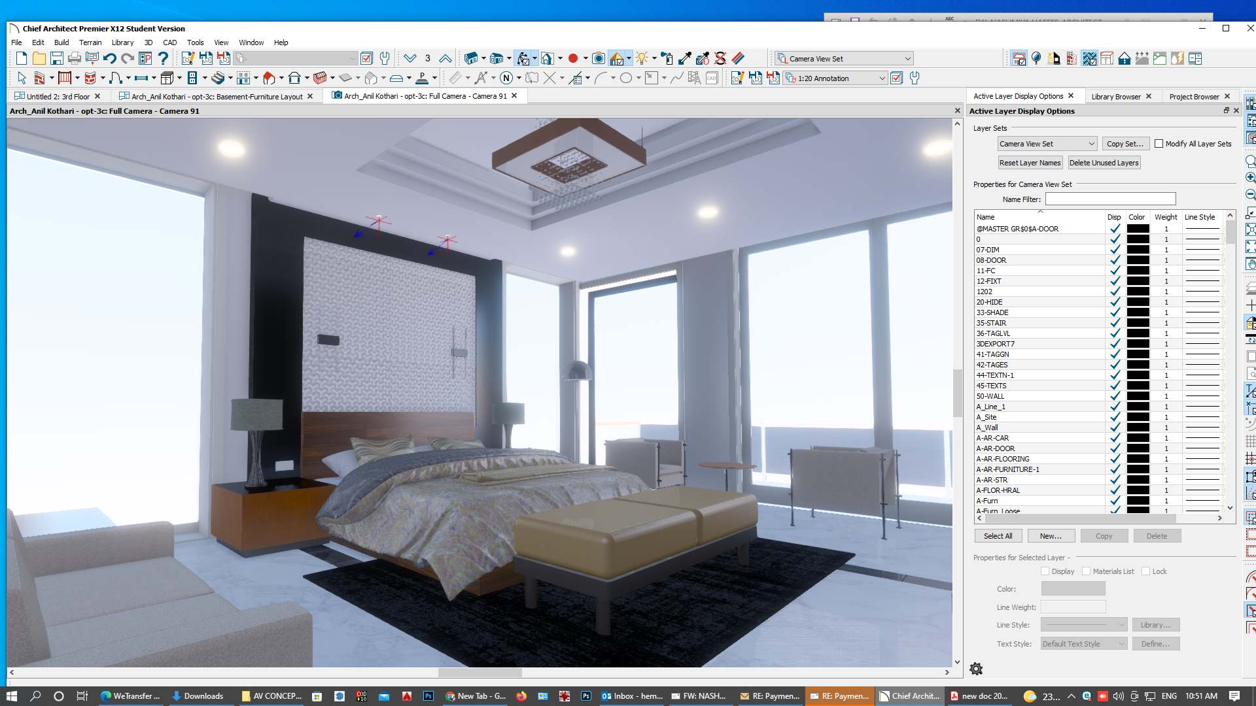Click the Reset Layer Names button
The height and width of the screenshot is (706, 1256).
tap(1030, 163)
